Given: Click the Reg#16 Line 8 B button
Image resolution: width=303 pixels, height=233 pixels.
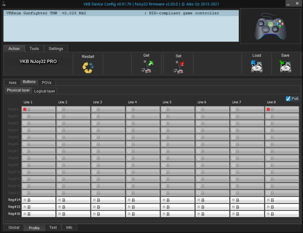Looking at the screenshot, I should [282, 214].
